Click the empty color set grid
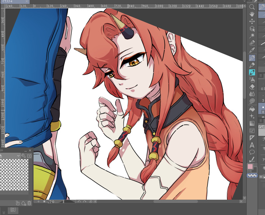 pyautogui.click(x=14, y=174)
